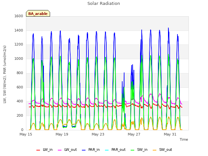Click the Solar Radiation chart title
Screen dimensions: 208x156
coord(104,4)
